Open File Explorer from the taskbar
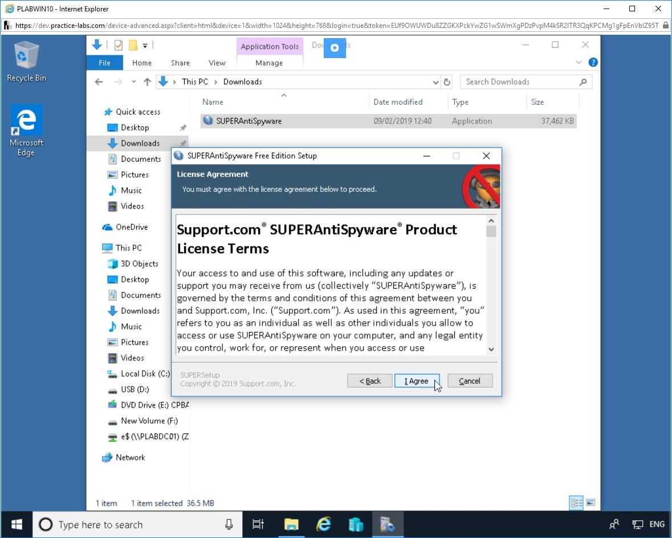 (x=291, y=524)
